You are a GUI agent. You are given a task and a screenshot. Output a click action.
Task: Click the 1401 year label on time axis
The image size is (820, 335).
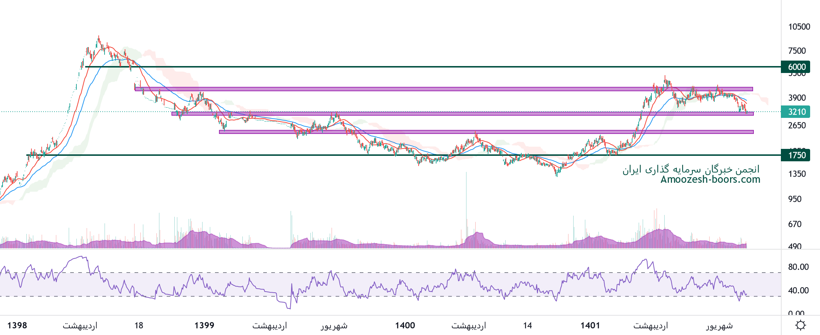[x=590, y=325]
